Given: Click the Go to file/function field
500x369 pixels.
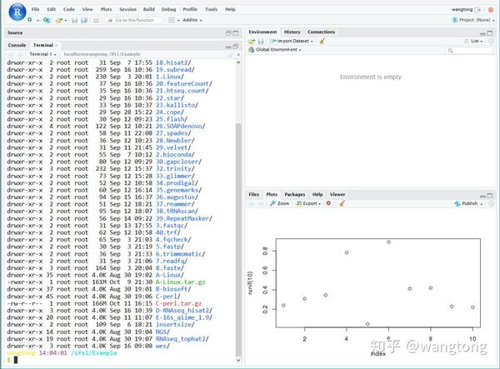Looking at the screenshot, I should click(134, 20).
